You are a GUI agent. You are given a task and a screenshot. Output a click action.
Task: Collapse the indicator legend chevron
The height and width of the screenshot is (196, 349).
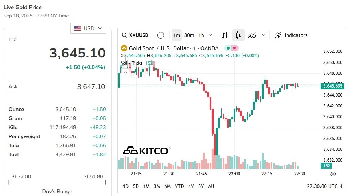126,72
